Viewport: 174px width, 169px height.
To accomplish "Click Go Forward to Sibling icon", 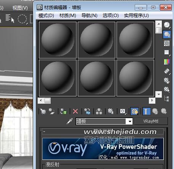I will [x=164, y=111].
